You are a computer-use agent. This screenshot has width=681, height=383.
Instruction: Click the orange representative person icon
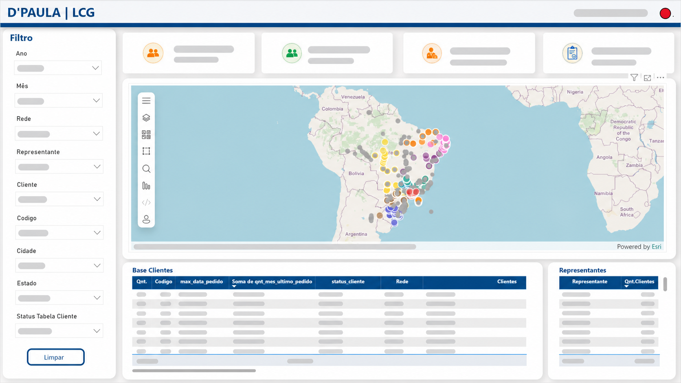click(432, 53)
